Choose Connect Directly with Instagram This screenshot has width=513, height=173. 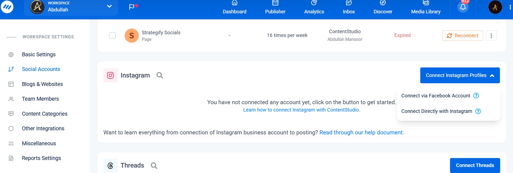tap(437, 111)
